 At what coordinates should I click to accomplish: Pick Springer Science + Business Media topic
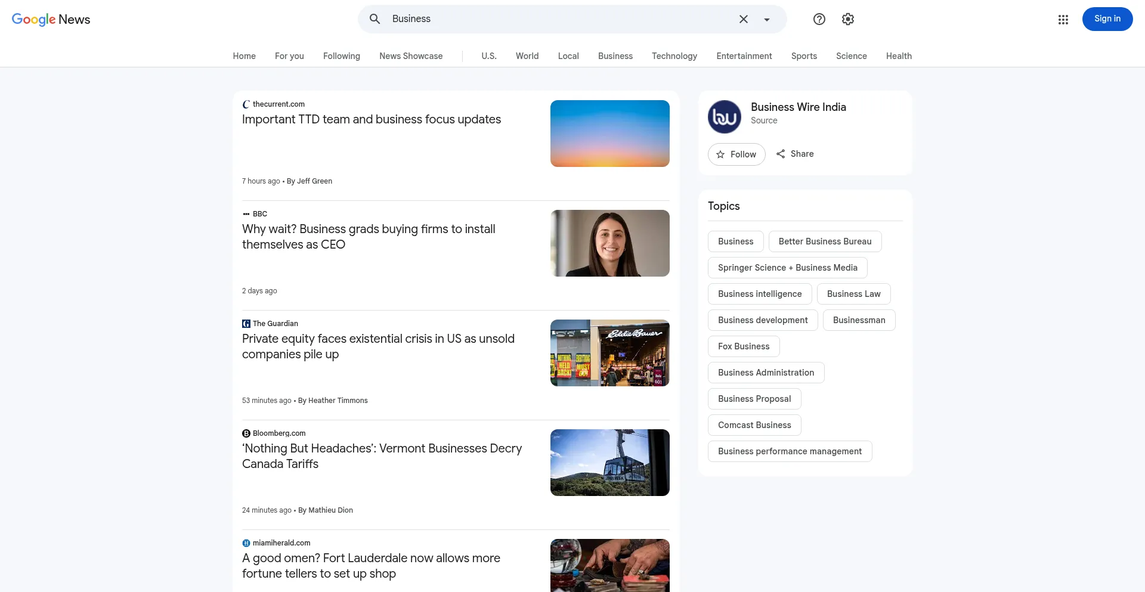pyautogui.click(x=788, y=268)
